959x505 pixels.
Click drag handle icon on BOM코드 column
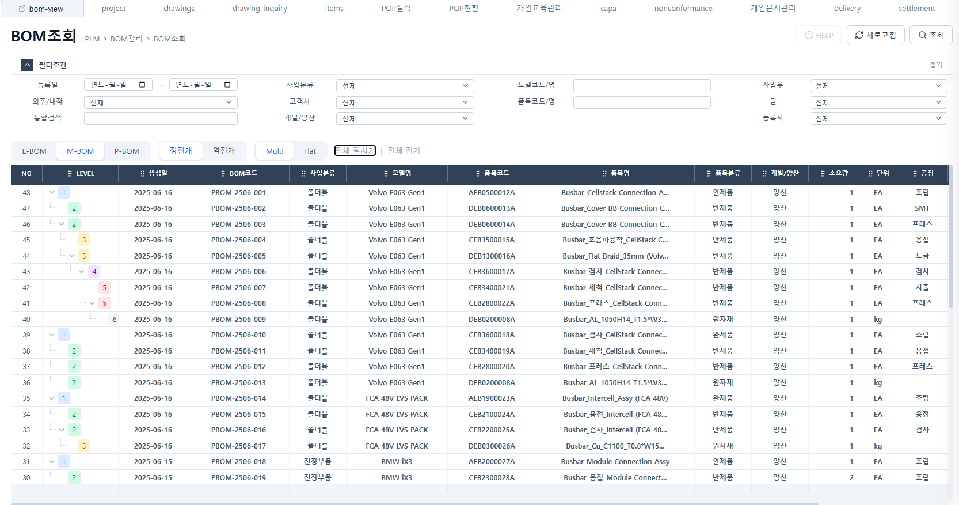223,173
